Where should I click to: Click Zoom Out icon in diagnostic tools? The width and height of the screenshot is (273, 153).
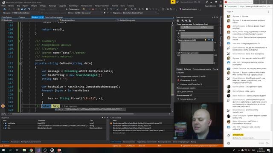[x=186, y=21]
